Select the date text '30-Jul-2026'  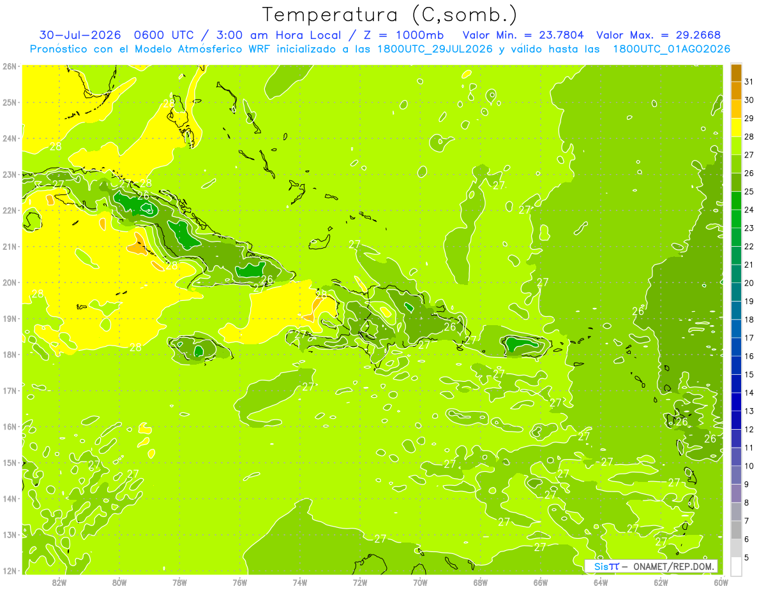tap(80, 35)
